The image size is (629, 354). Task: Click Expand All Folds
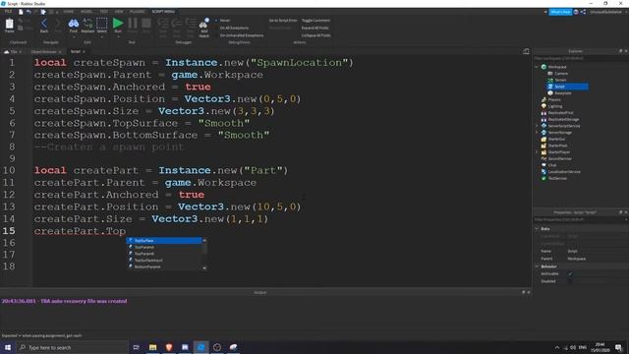[314, 29]
